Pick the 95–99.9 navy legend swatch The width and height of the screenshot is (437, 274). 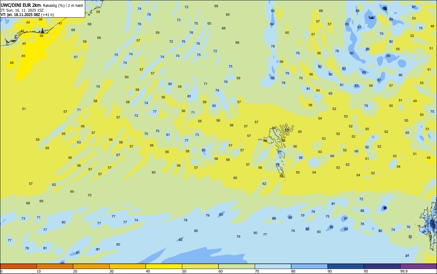382,266
